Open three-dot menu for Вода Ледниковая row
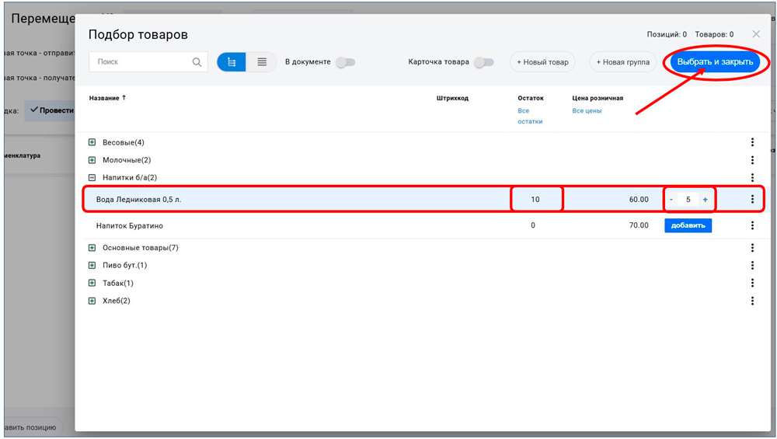Screen dimensions: 777x439 [x=752, y=200]
